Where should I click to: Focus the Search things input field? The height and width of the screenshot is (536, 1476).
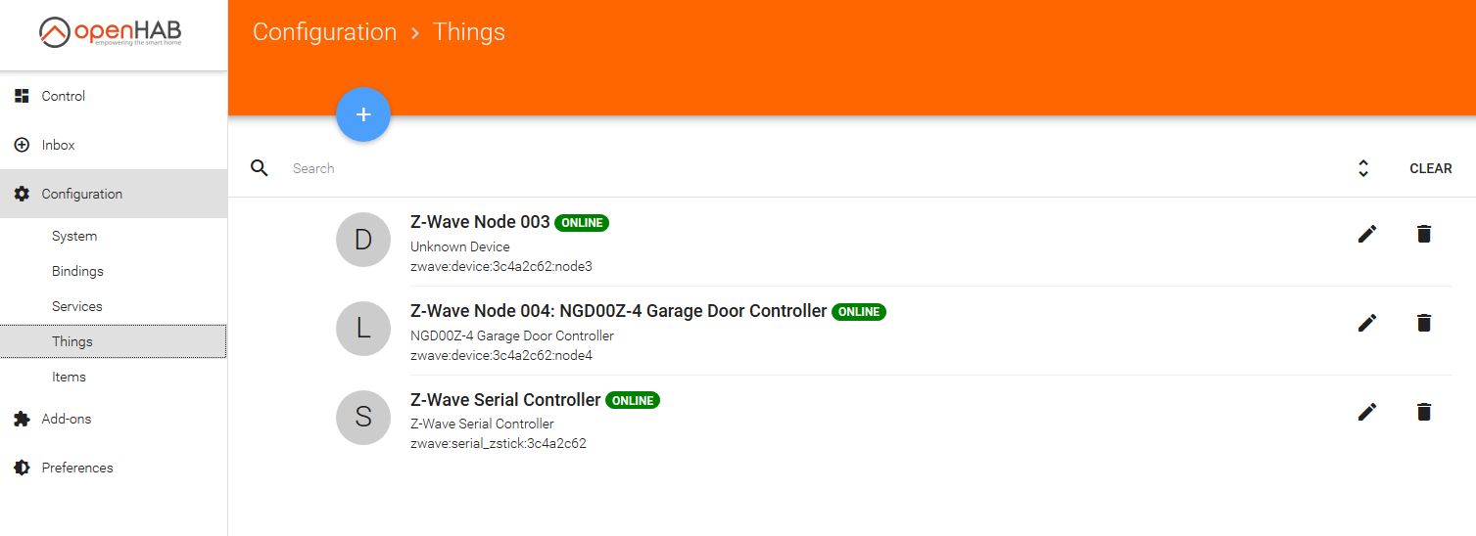tap(784, 168)
